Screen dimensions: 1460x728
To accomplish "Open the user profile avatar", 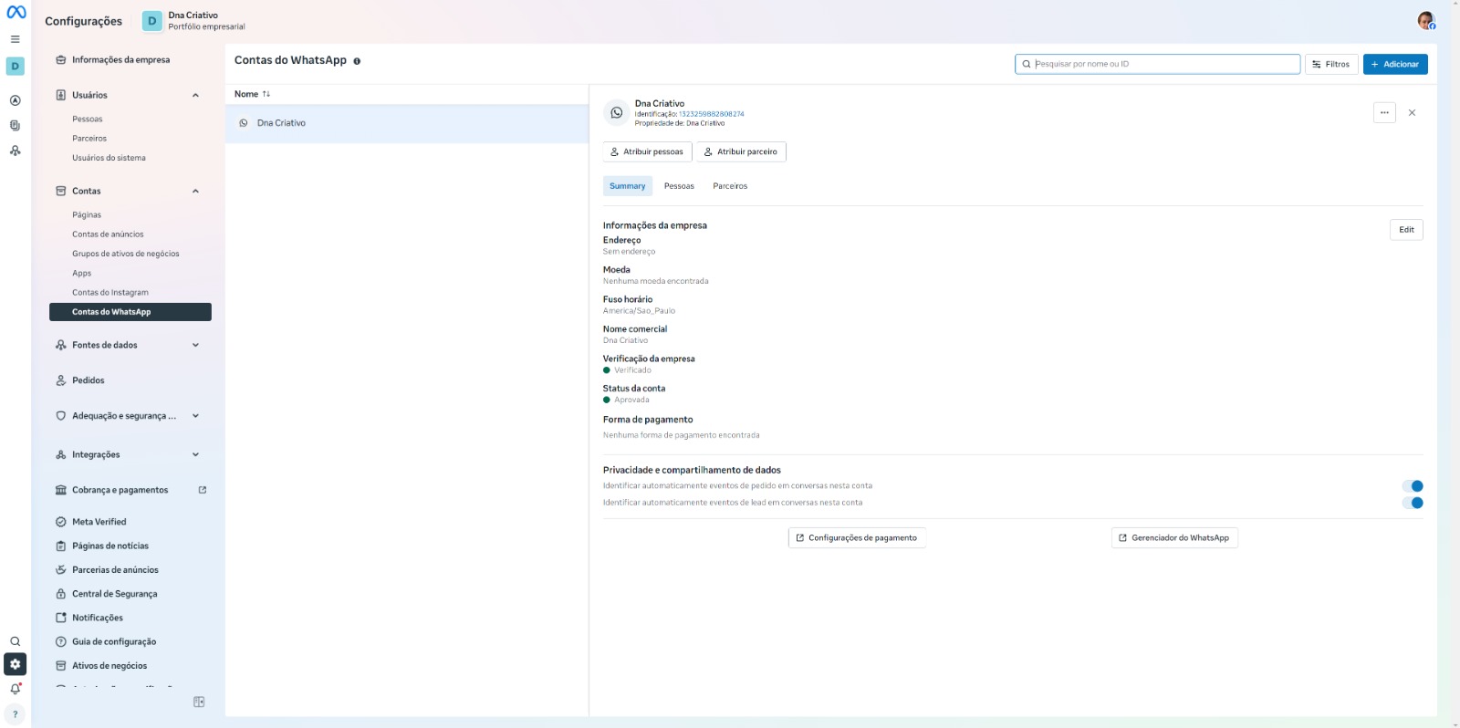I will click(x=1425, y=21).
